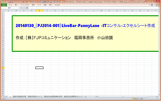
Task: Open the second sheet tab ending 集計結果
Action: (19, 97)
